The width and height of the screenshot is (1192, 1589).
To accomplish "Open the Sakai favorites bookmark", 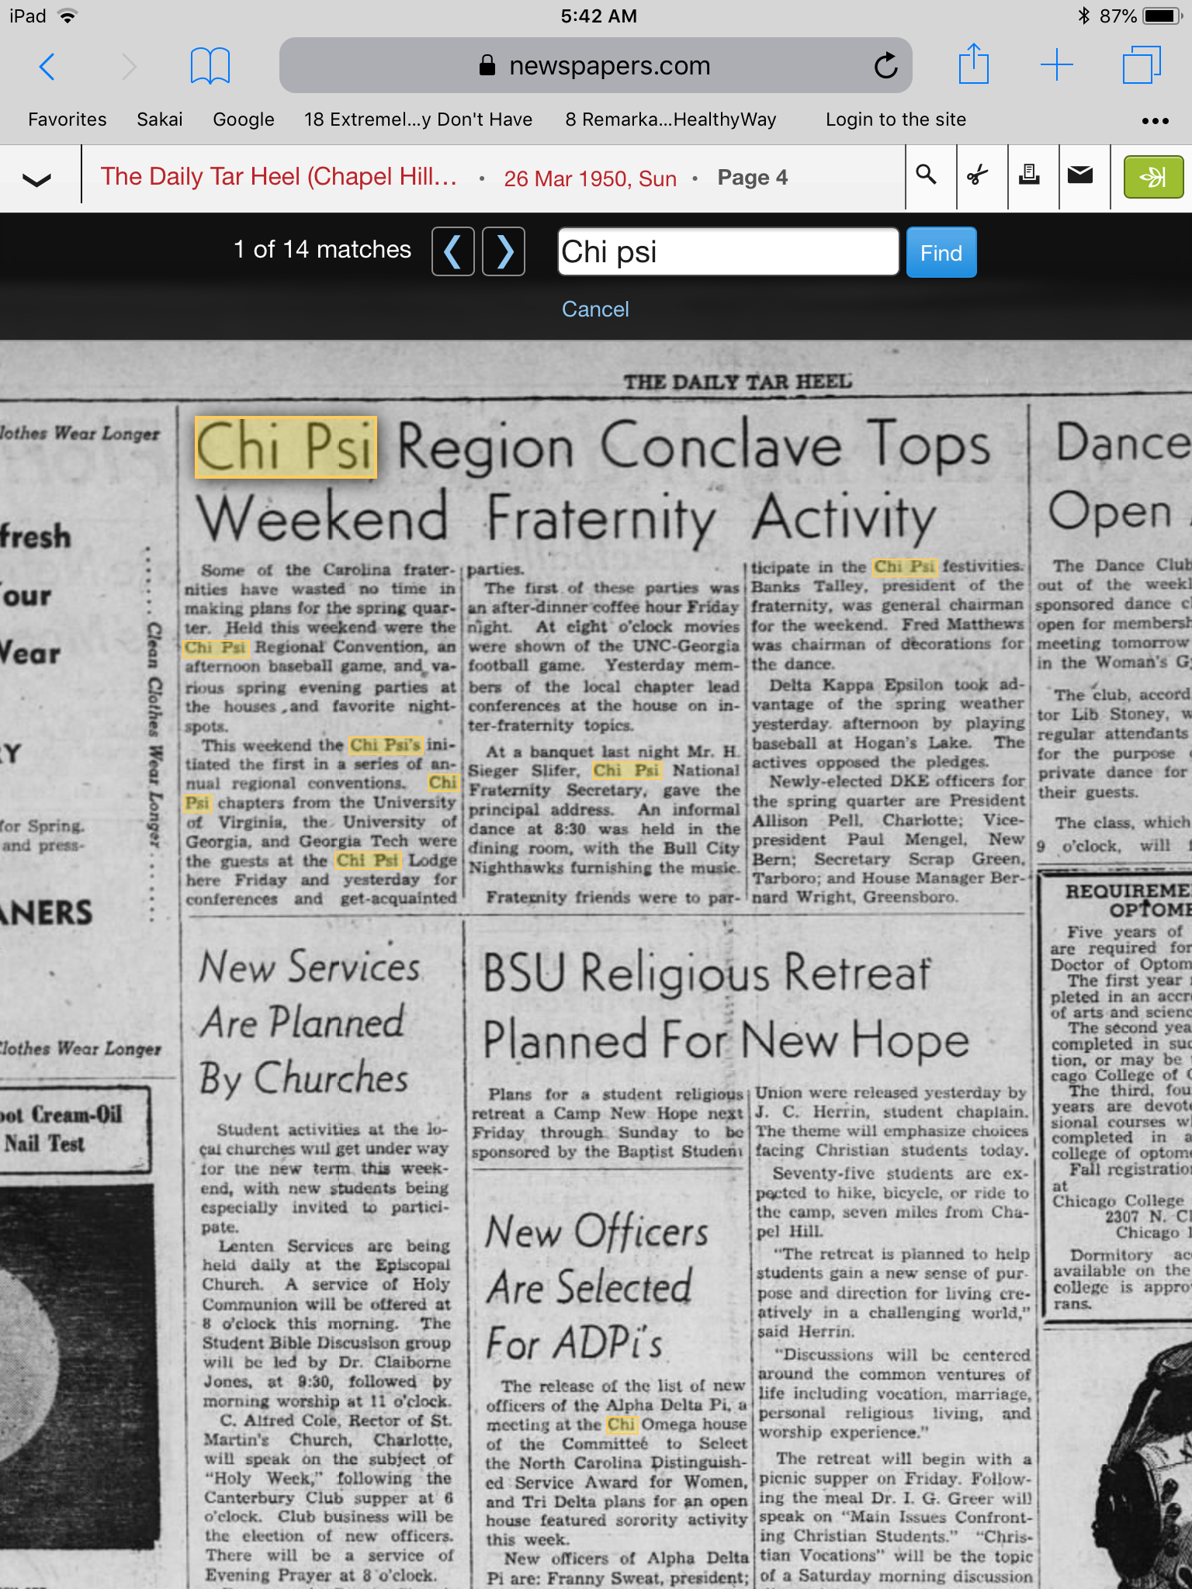I will click(160, 119).
